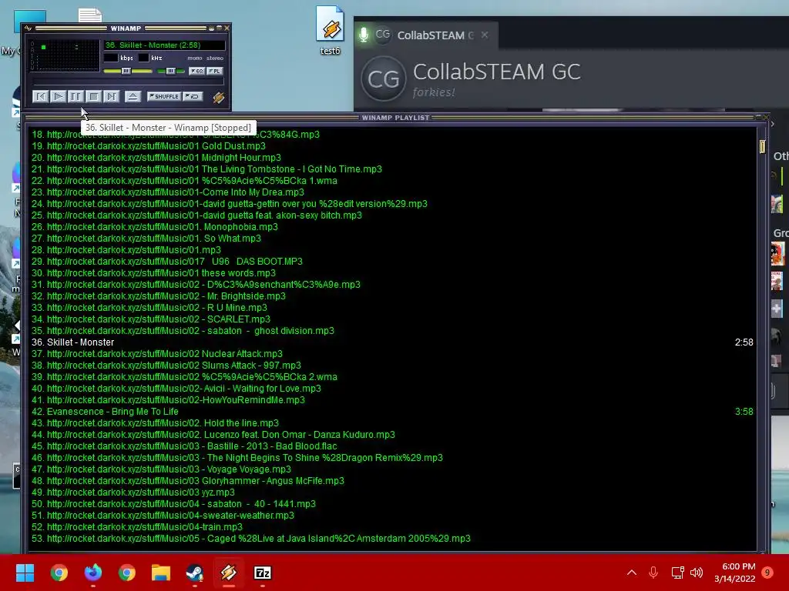Select playlist entry 37 Nuclear Attack.mp3

pos(392,354)
